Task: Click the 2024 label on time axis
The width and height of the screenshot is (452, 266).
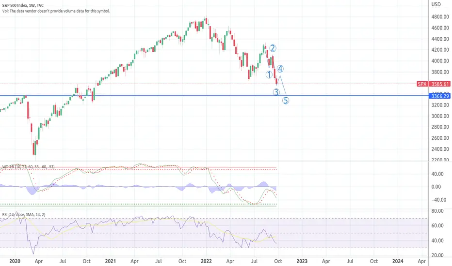Action: pyautogui.click(x=398, y=261)
